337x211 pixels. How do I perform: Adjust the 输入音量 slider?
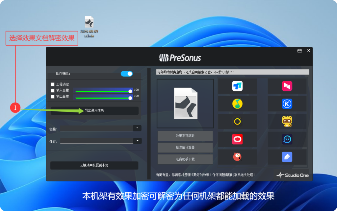coord(103,91)
